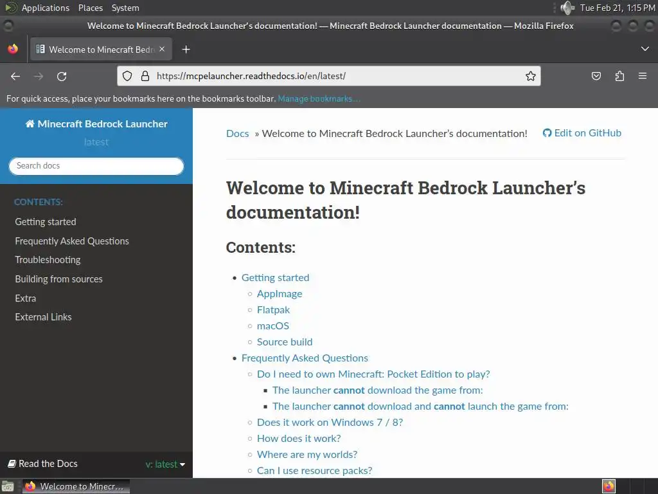The width and height of the screenshot is (658, 494).
Task: Click the Show Desktop icon in the bottom panel
Action: coord(8,486)
